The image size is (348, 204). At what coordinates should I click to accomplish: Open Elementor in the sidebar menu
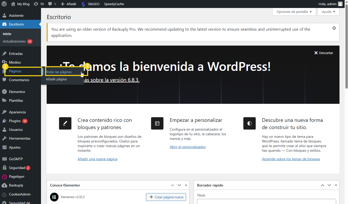tap(17, 92)
